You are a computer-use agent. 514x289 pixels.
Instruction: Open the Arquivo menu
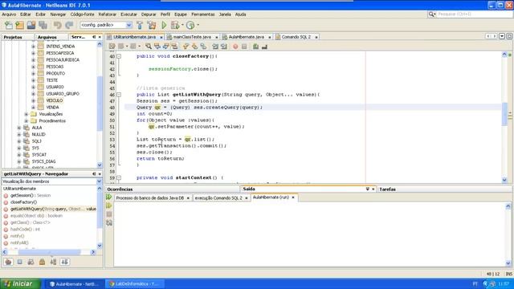[x=9, y=14]
